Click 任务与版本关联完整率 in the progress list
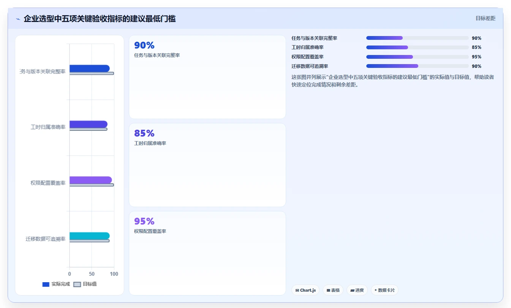This screenshot has width=511, height=308. 315,38
